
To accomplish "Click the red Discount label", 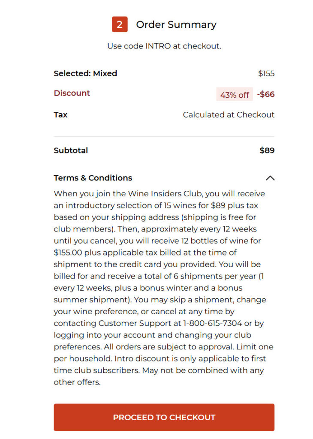I will [x=72, y=93].
